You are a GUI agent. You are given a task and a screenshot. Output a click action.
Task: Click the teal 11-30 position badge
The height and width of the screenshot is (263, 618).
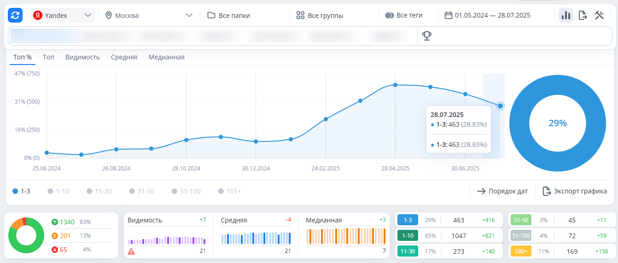(x=408, y=251)
